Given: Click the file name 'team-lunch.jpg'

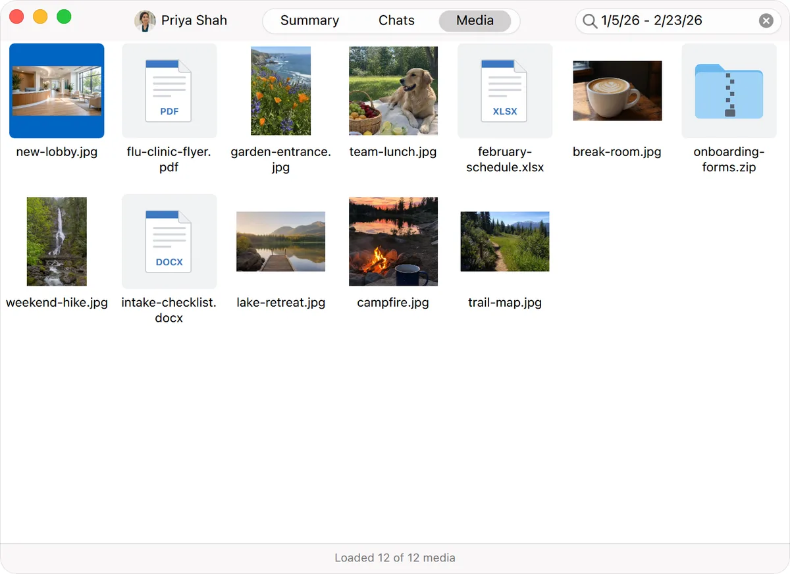Looking at the screenshot, I should coord(393,152).
